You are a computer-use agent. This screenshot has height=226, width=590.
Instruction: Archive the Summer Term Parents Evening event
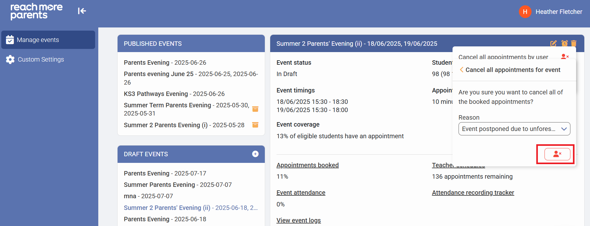click(x=255, y=109)
